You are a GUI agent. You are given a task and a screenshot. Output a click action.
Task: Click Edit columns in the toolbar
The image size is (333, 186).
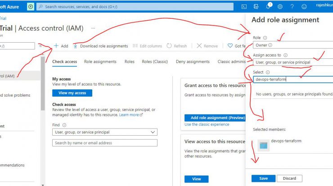tap(147, 46)
